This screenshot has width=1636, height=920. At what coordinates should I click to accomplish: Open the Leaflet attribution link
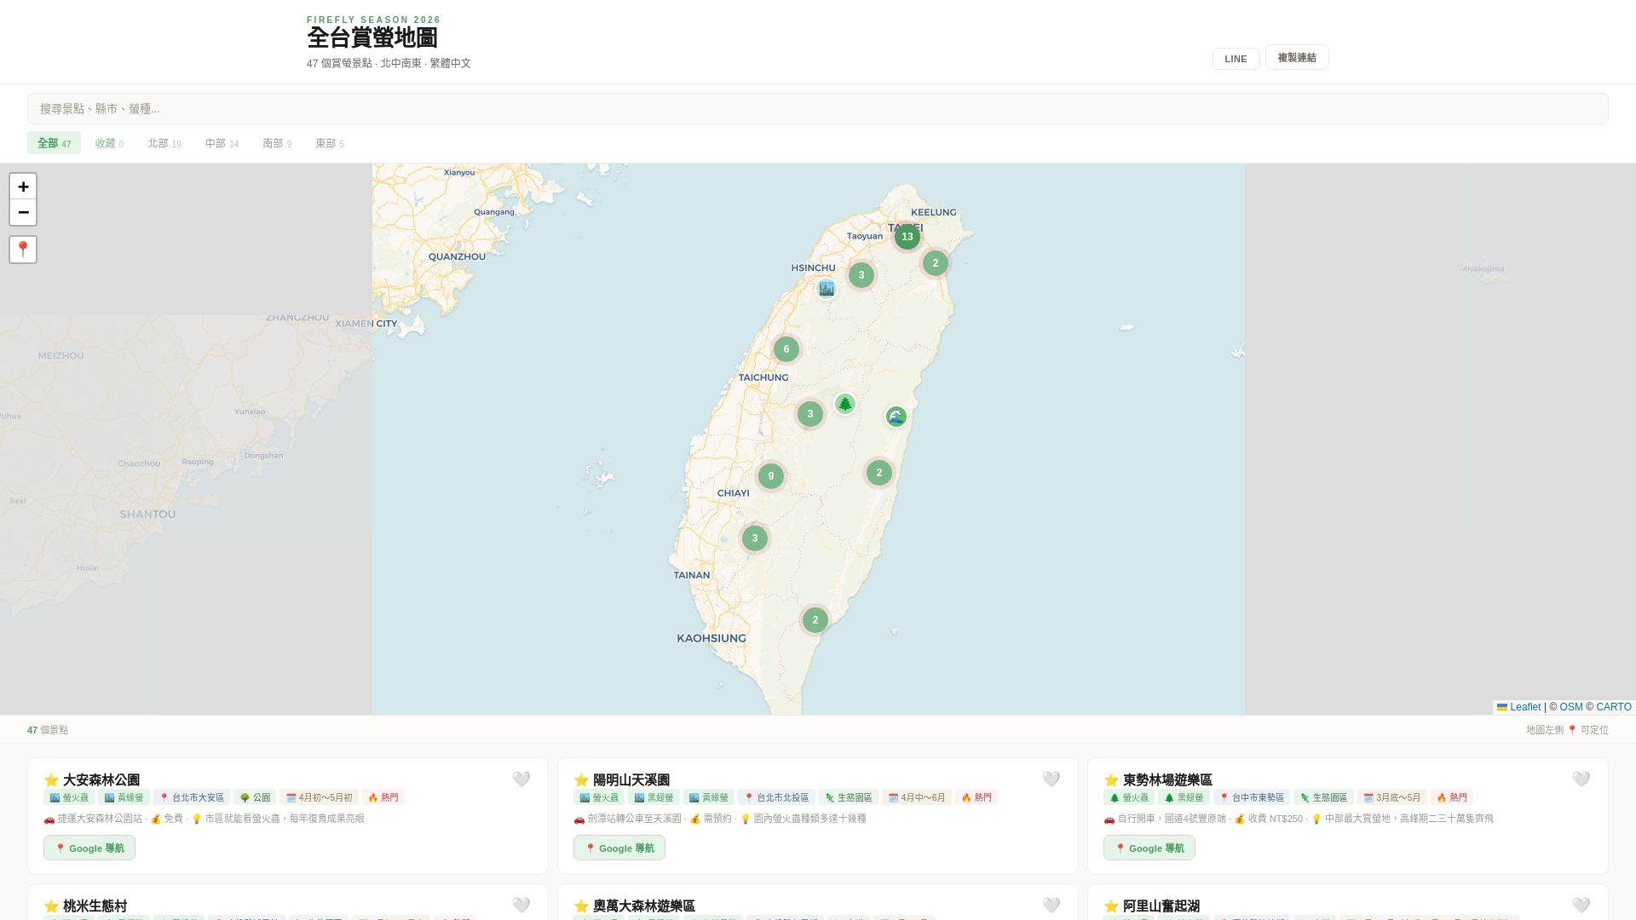click(x=1518, y=707)
